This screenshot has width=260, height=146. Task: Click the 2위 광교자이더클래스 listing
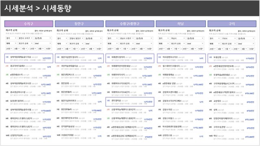tap(29, 67)
